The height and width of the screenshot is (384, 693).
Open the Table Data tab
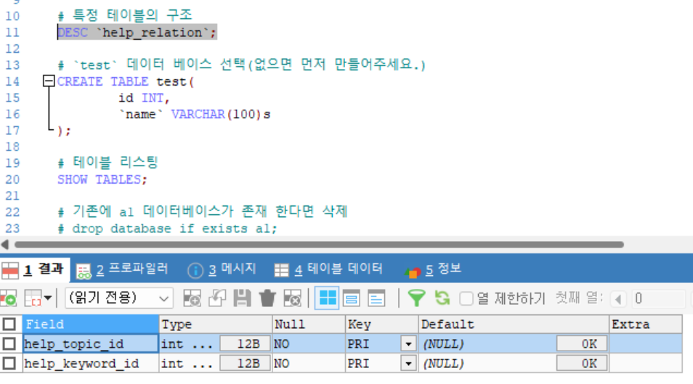328,269
